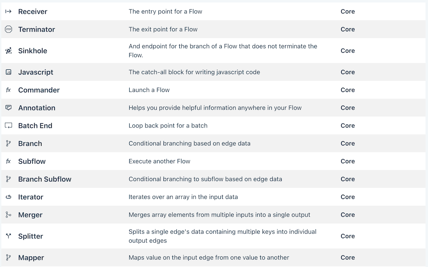The width and height of the screenshot is (428, 267).
Task: Click 'Launch a Flow' description
Action: (x=149, y=90)
